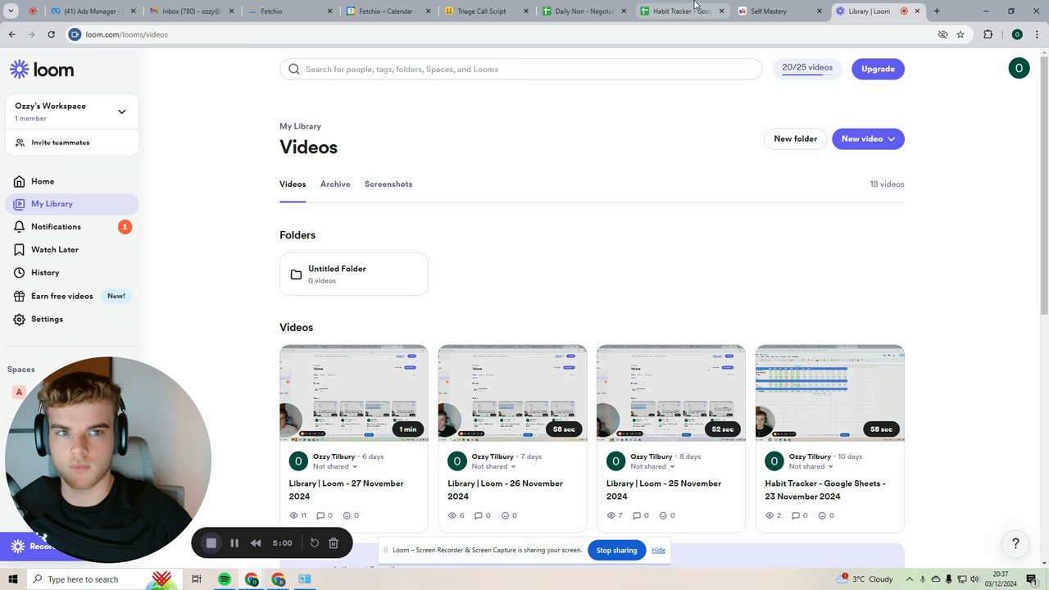Click the A space icon under Spaces
Image resolution: width=1049 pixels, height=590 pixels.
19,392
